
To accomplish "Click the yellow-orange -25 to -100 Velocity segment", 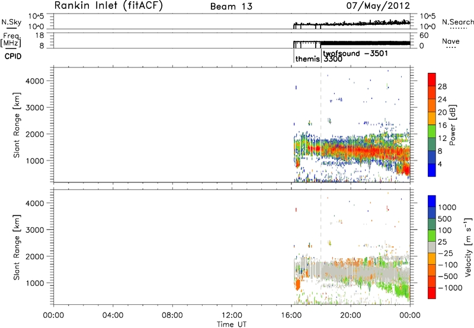I will [x=432, y=259].
